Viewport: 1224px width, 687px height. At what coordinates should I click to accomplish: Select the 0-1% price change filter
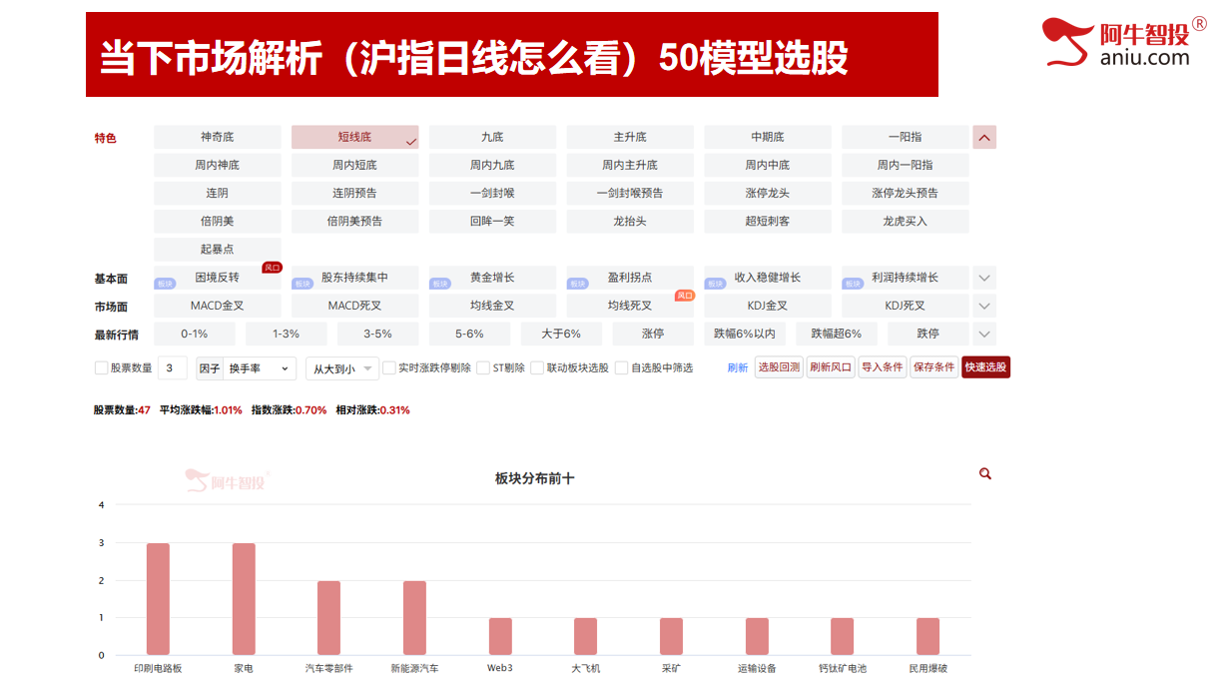click(x=195, y=334)
